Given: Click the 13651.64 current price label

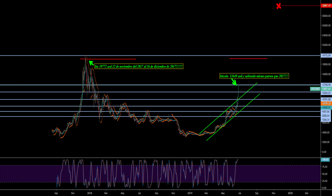Looking at the screenshot, I should coord(326,89).
